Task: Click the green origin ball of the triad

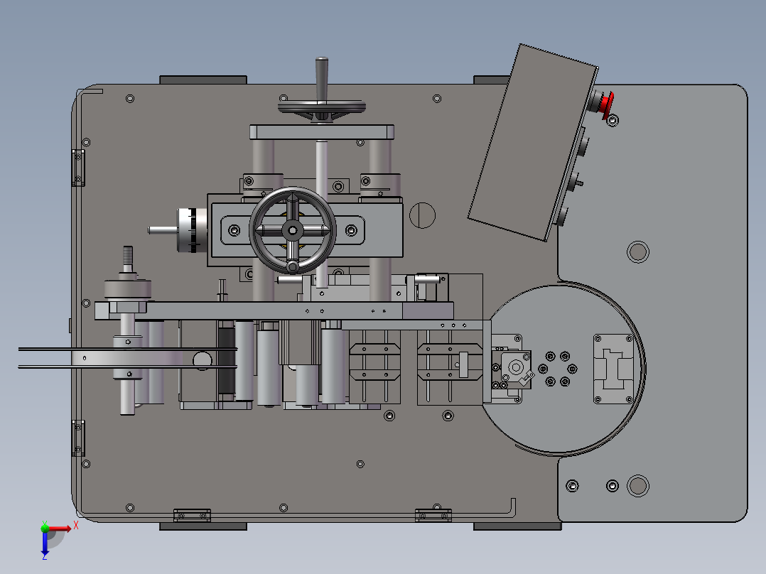Action: click(x=45, y=528)
